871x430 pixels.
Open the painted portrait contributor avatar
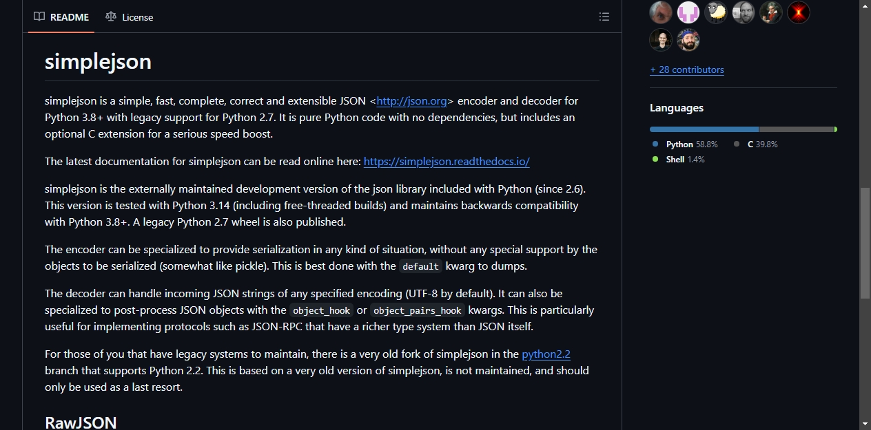pyautogui.click(x=771, y=12)
